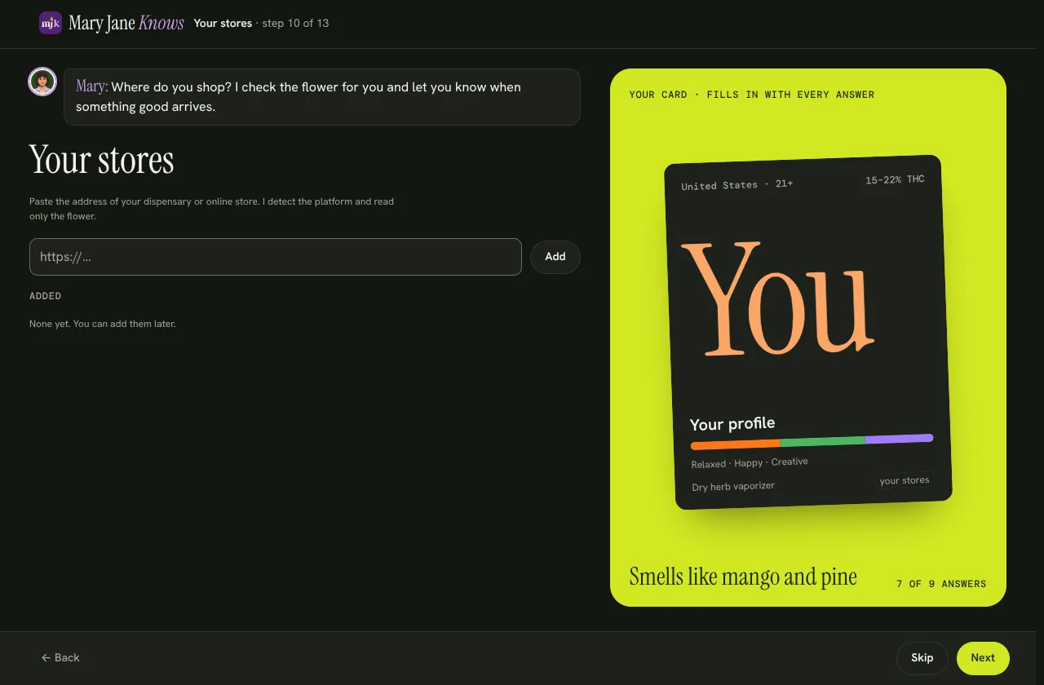This screenshot has width=1044, height=685.
Task: Click the mjk logo icon
Action: pyautogui.click(x=51, y=23)
